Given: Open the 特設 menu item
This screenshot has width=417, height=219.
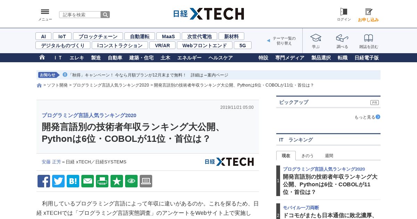Looking at the screenshot, I should (263, 58).
